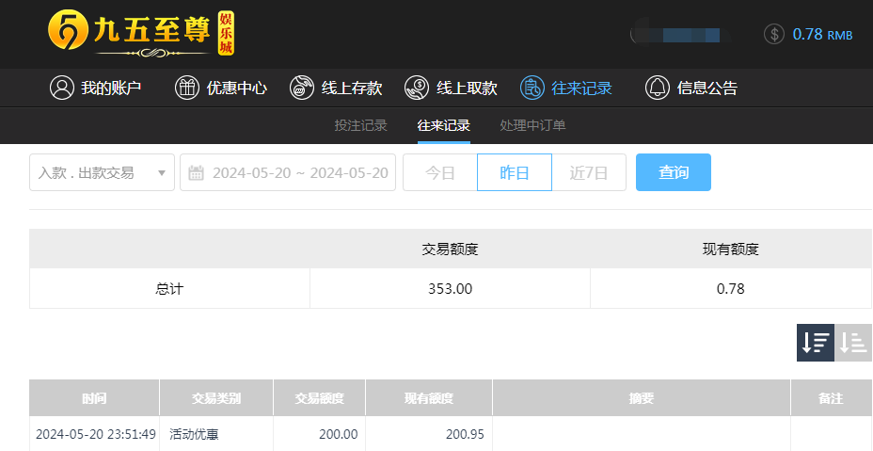Switch to 处理中订单 tab
The height and width of the screenshot is (451, 873).
click(x=532, y=125)
